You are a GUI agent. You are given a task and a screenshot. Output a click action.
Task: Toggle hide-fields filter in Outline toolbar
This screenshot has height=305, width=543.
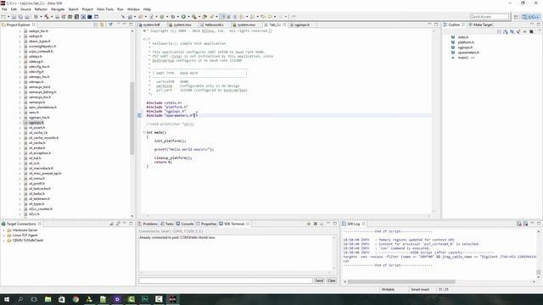[x=512, y=32]
